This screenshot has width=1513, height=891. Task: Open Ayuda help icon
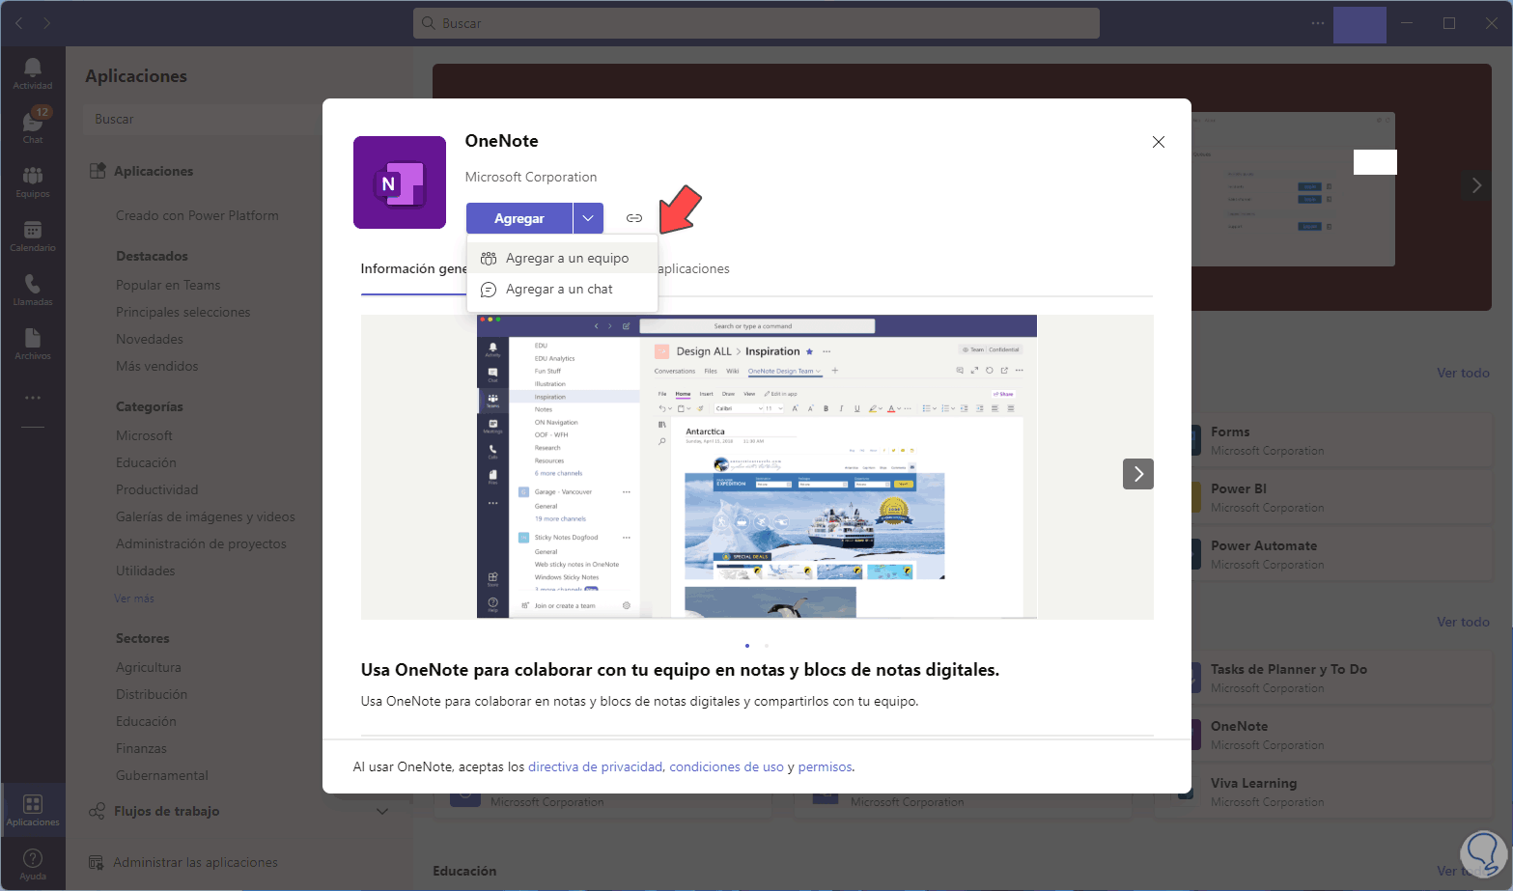click(x=33, y=863)
